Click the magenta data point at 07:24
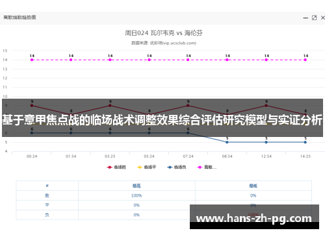The width and height of the screenshot is (325, 235). pos(188,60)
